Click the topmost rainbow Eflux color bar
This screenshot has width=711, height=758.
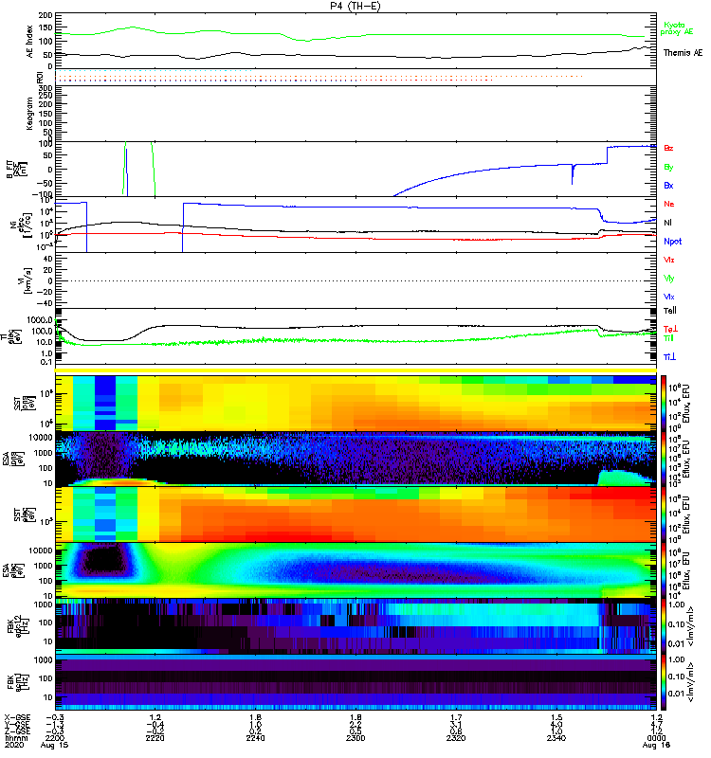(x=663, y=401)
